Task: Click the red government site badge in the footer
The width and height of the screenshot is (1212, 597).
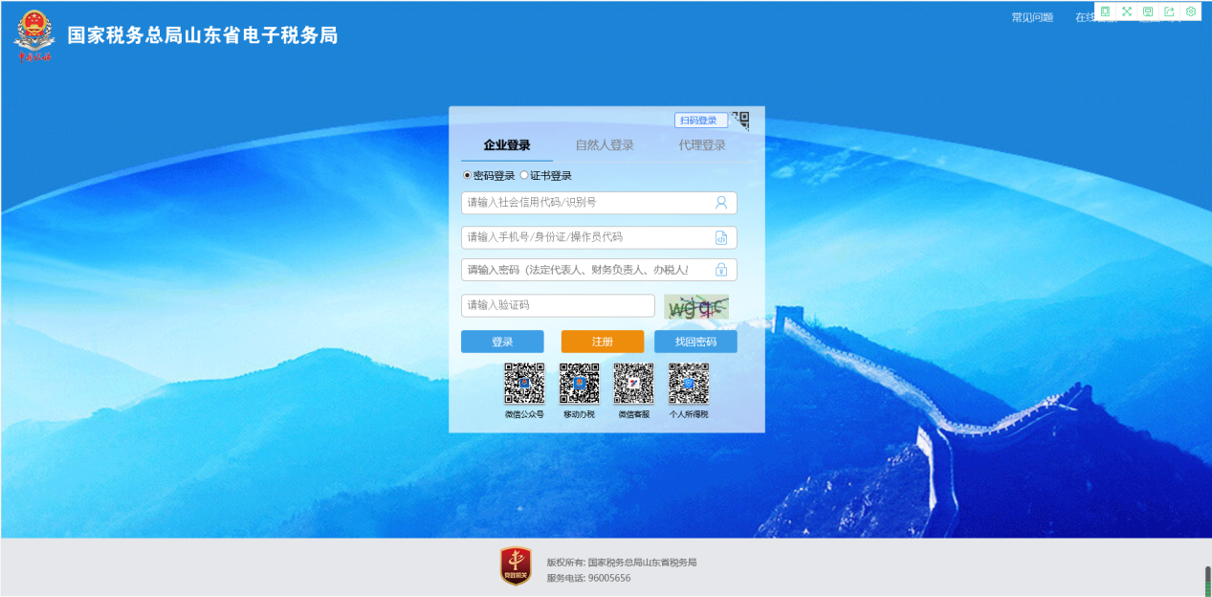Action: point(517,565)
